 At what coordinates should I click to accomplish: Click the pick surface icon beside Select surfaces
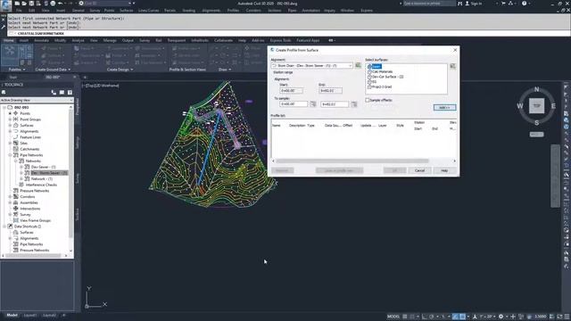[452, 66]
